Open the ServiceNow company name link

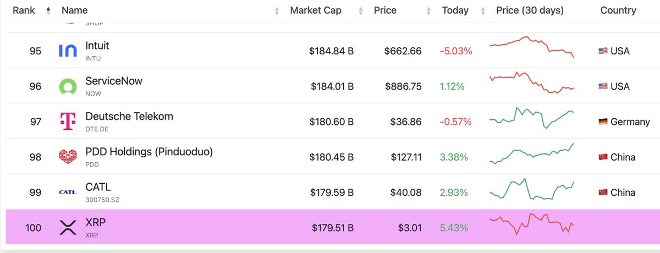tap(114, 81)
